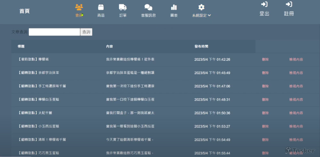Click the 會員 members people icon
This screenshot has height=157, width=320.
click(79, 7)
